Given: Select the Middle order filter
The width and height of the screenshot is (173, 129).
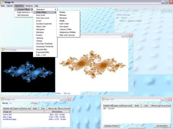Looking at the screenshot, I should [x=68, y=21].
